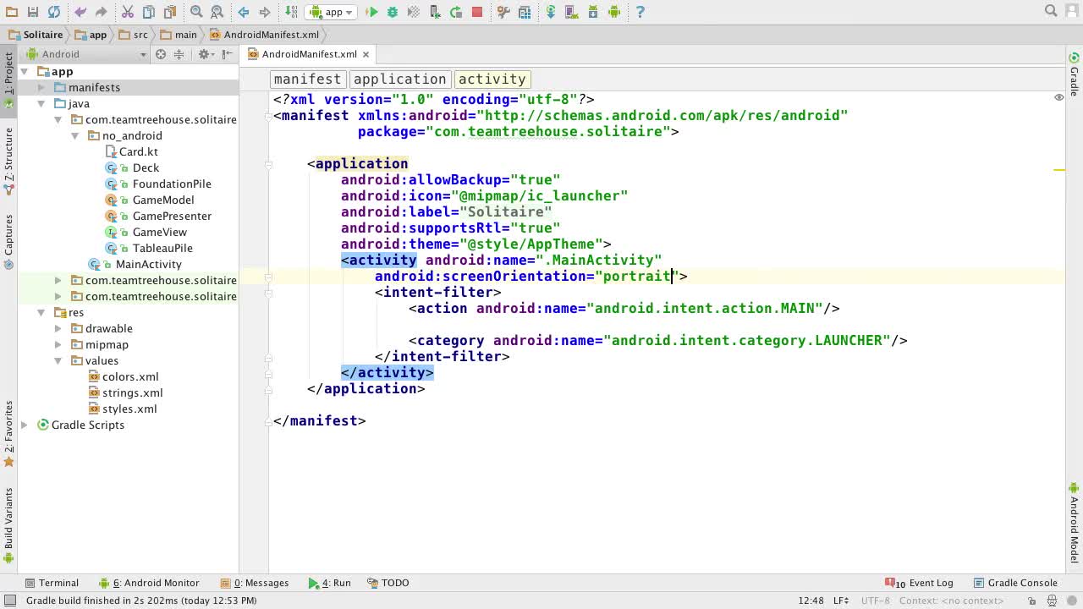The image size is (1083, 609).
Task: Stop the process with the red square
Action: pyautogui.click(x=477, y=12)
